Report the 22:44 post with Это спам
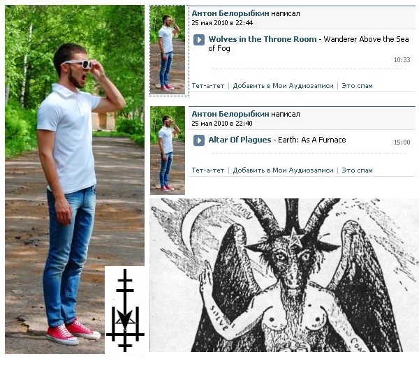 [x=357, y=86]
